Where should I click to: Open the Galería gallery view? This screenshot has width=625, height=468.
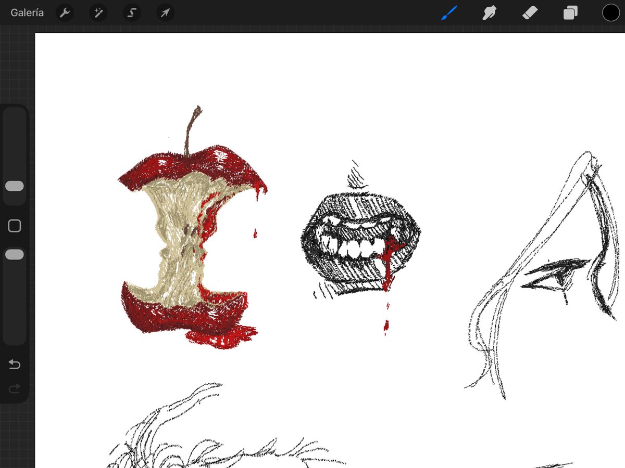click(27, 12)
